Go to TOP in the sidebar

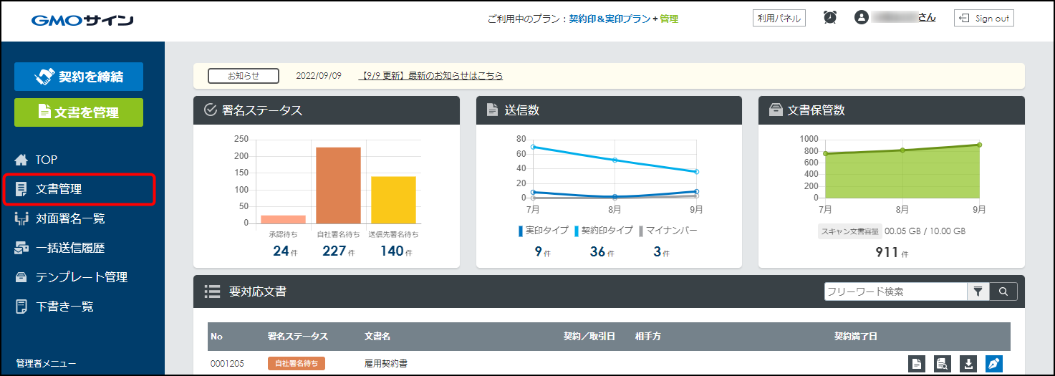tap(46, 160)
